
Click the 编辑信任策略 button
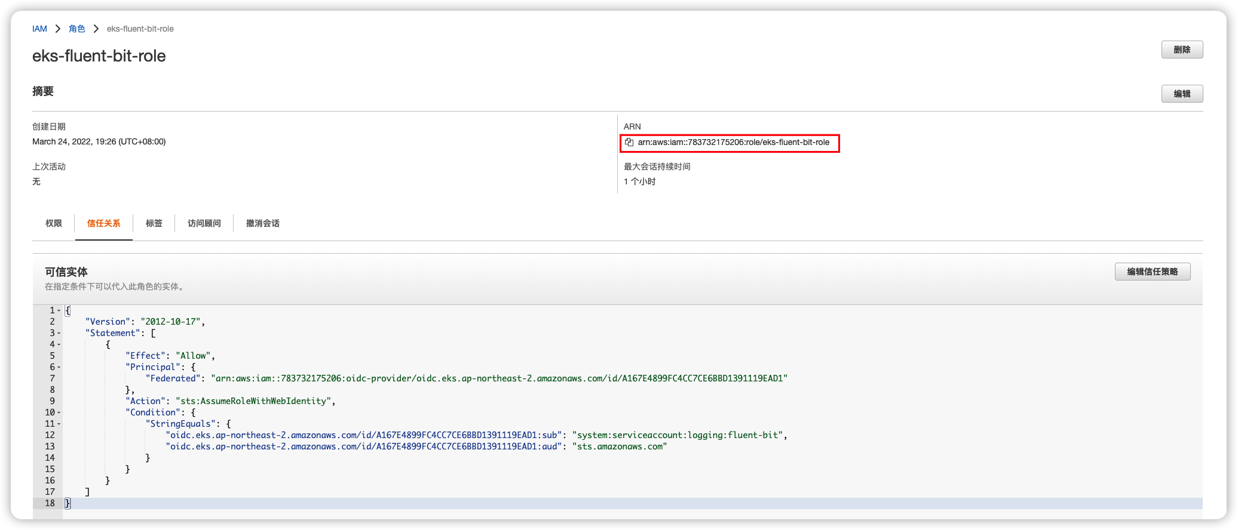click(x=1153, y=272)
